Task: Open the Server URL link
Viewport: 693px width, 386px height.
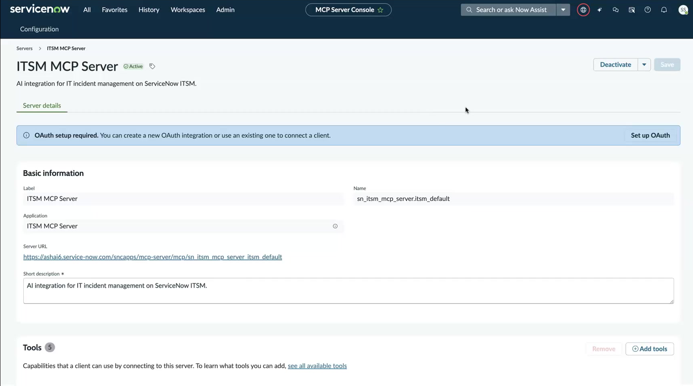Action: [153, 257]
